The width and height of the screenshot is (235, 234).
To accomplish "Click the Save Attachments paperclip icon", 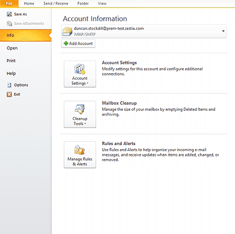I will point(10,24).
